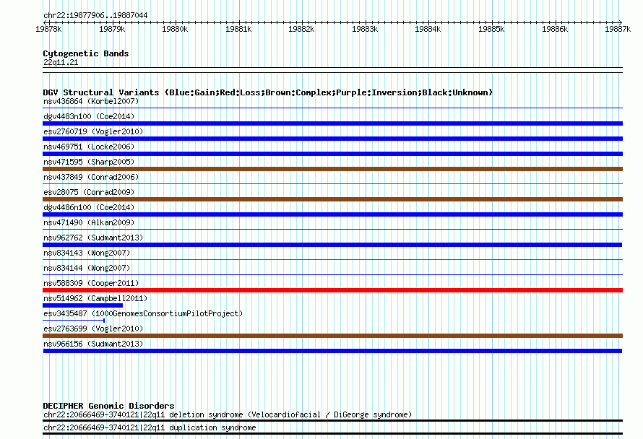Open the nsv469751 (Locke2006) label
The image size is (643, 439).
pyautogui.click(x=89, y=147)
